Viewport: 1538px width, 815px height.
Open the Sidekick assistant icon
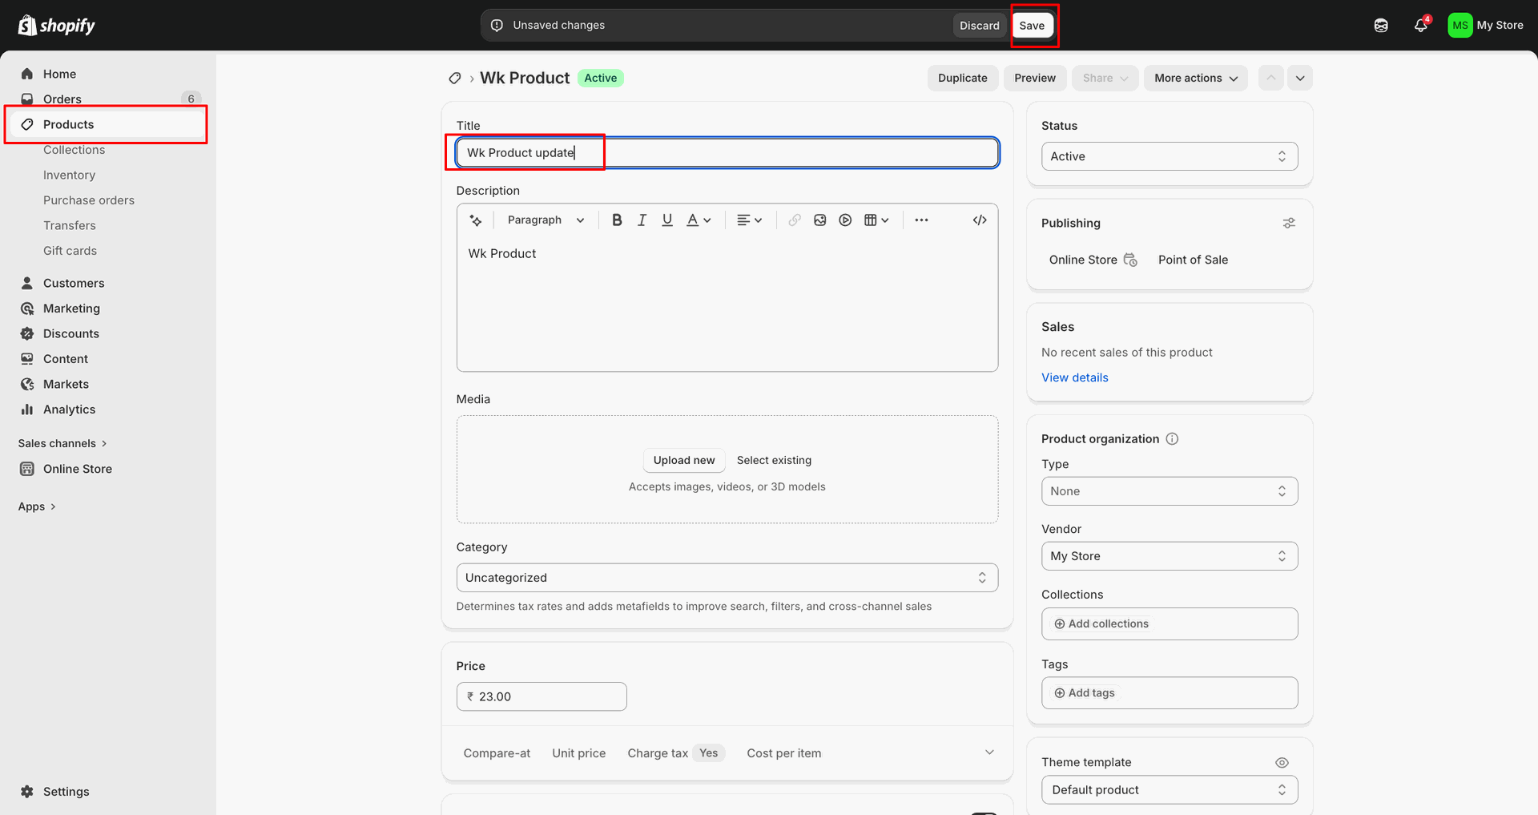click(x=1381, y=26)
